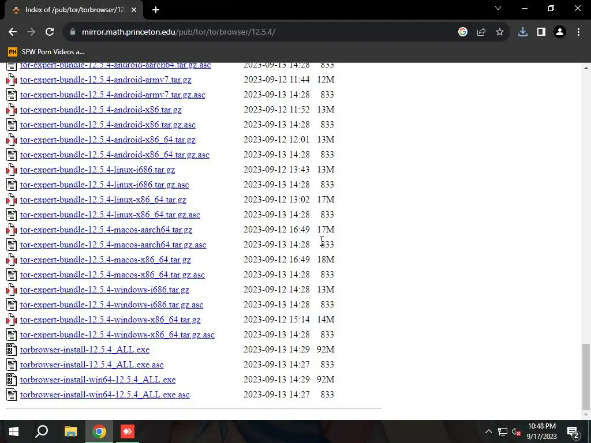Screen dimensions: 591x443
Task: Download tor-expert-bundle linux-x86_64.tar.gz
Action: point(103,200)
